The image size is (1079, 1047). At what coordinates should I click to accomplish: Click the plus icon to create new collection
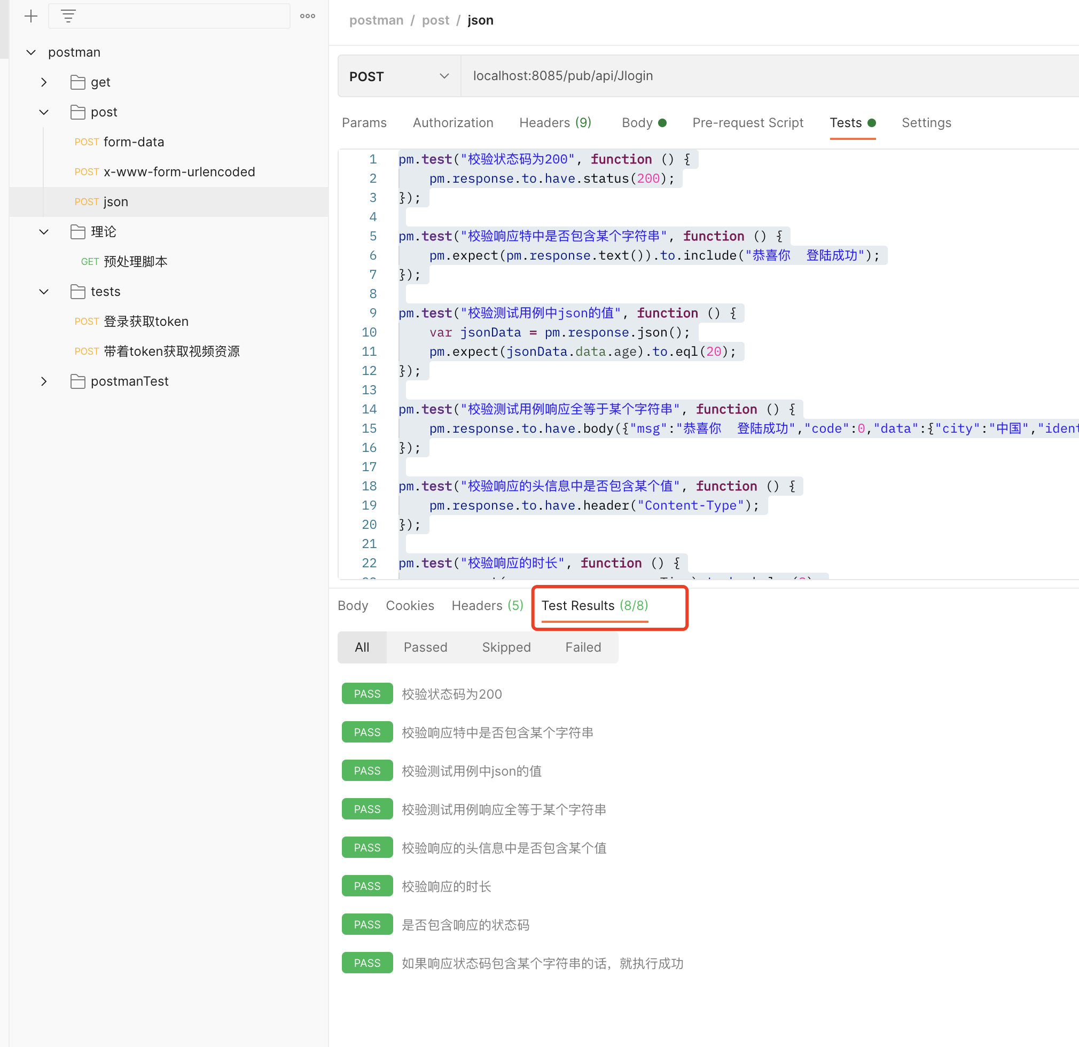(x=31, y=16)
